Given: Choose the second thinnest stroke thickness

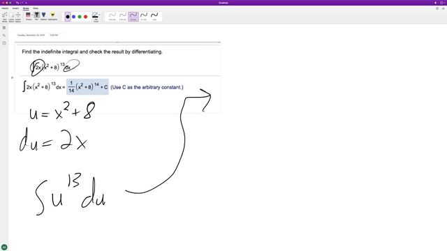Looking at the screenshot, I should click(x=123, y=16).
